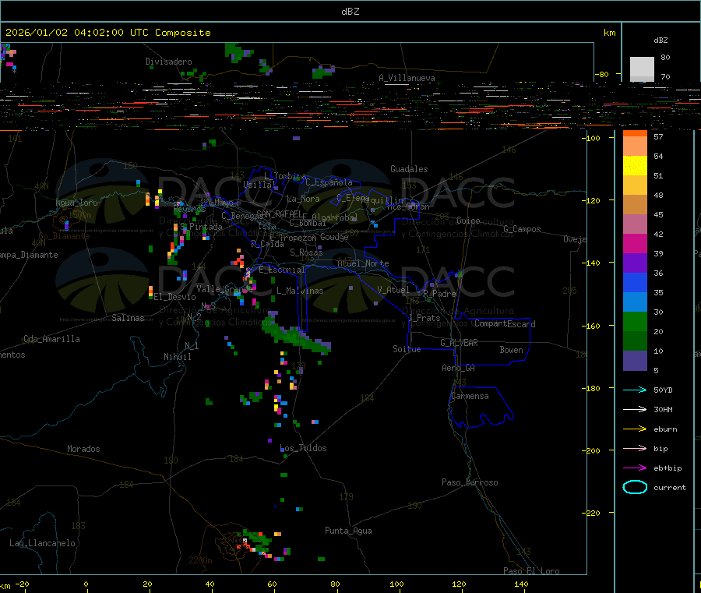
Task: Click the bip arrow legend icon
Action: coord(635,448)
